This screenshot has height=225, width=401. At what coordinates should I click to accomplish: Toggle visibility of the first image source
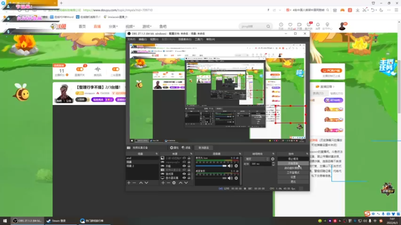[x=184, y=158]
